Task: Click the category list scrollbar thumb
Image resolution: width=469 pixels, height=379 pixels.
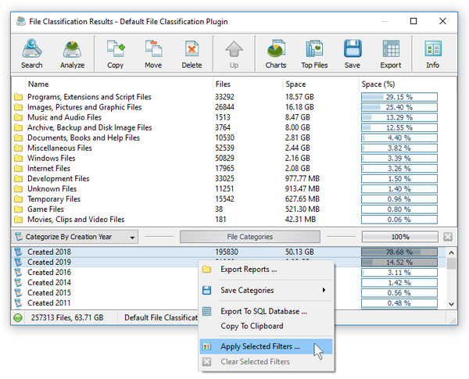Action: click(451, 264)
